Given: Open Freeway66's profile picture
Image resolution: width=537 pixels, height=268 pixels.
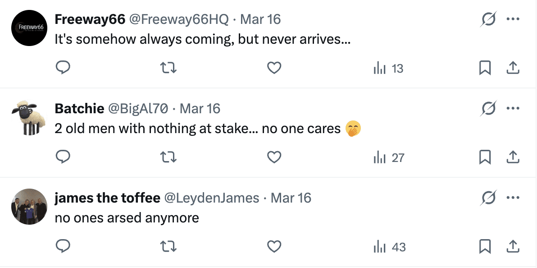Looking at the screenshot, I should point(29,28).
